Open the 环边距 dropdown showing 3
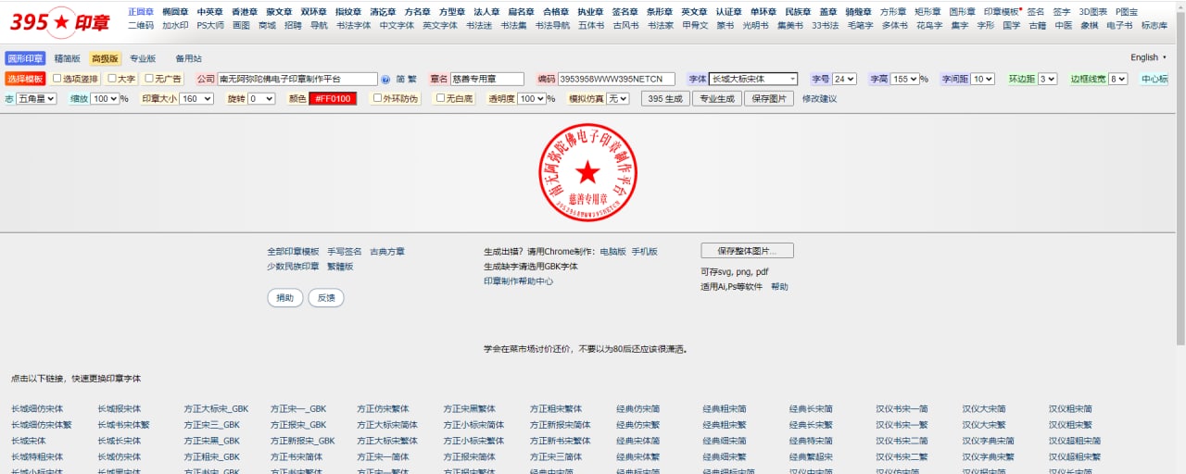This screenshot has height=474, width=1186. 1047,80
